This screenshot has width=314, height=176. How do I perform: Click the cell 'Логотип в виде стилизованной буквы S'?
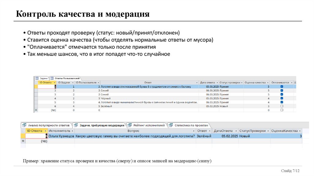tap(149, 86)
